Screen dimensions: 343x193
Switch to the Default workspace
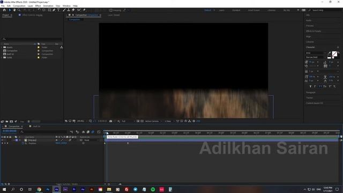(x=207, y=10)
